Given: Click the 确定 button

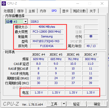Looking at the screenshot, I should (97, 104).
